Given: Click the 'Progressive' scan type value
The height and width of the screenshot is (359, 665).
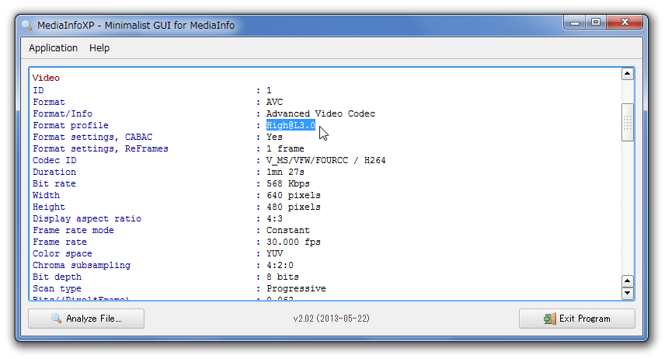Looking at the screenshot, I should 296,288.
